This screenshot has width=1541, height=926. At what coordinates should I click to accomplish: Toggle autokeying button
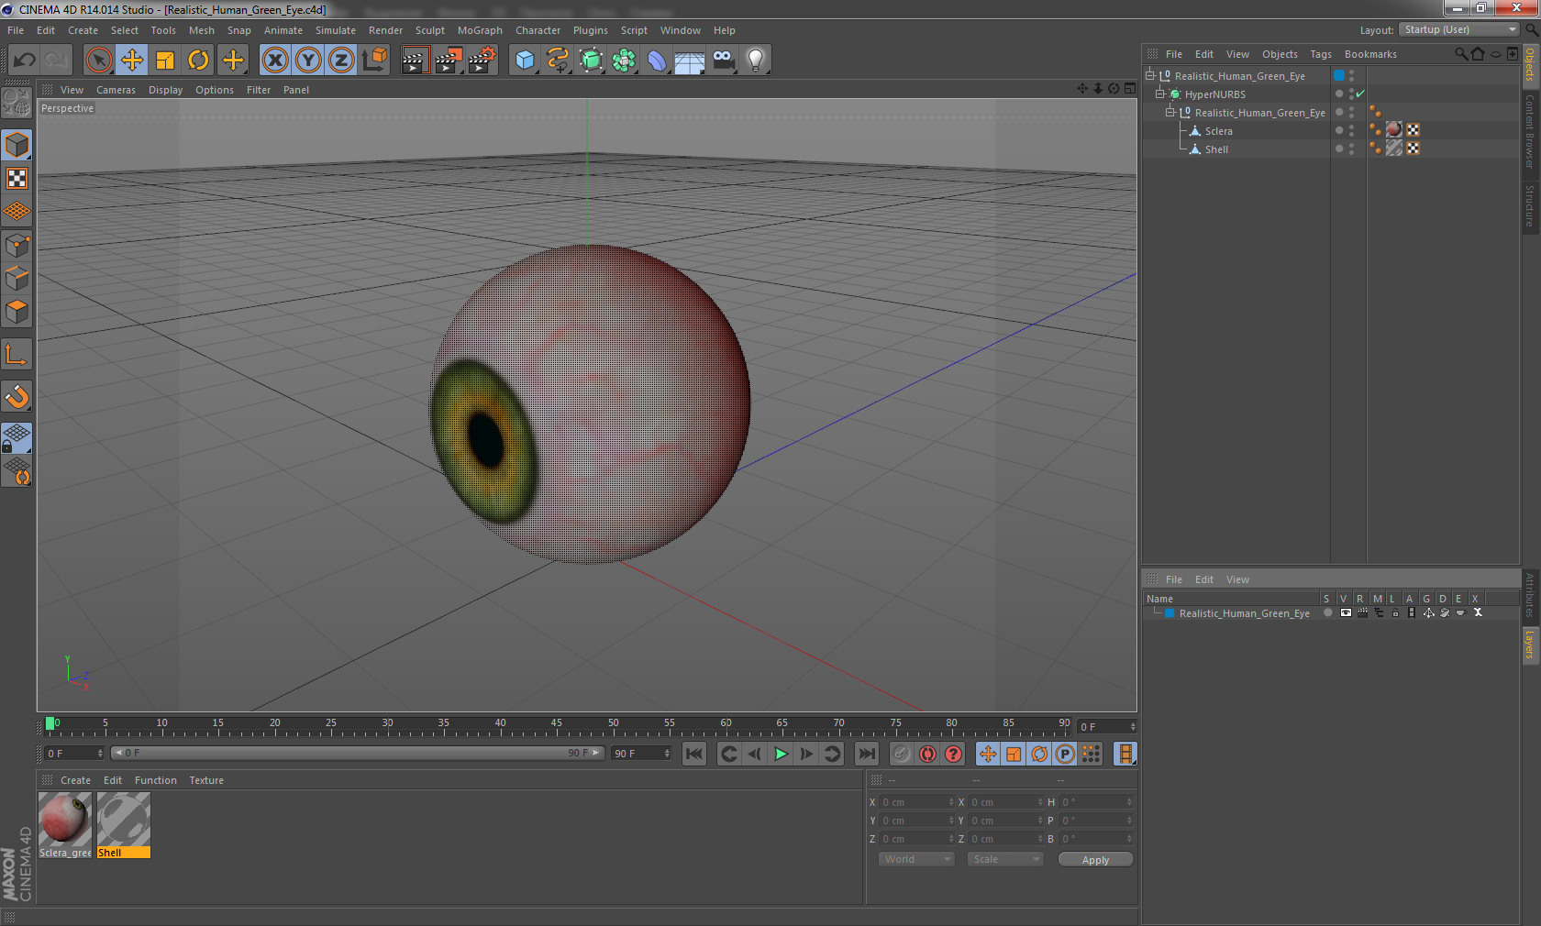[x=927, y=754]
